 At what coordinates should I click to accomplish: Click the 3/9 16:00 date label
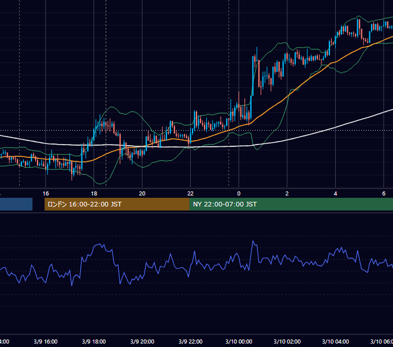(x=46, y=341)
